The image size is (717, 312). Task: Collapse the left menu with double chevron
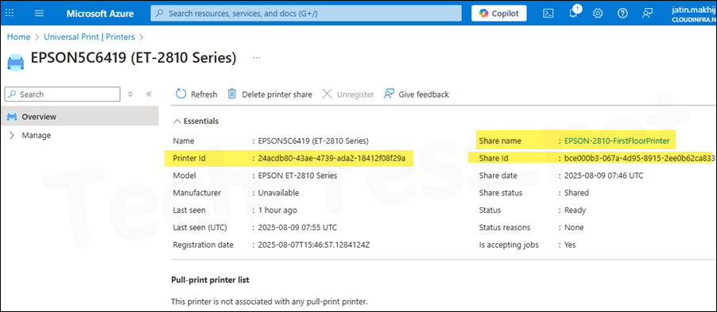point(149,94)
